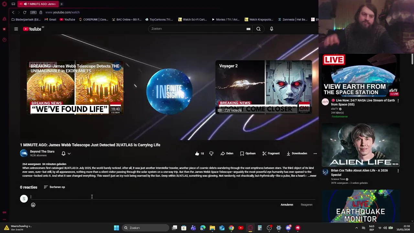Click the Infinite Sights channel circle
414x233 pixels.
[169, 91]
